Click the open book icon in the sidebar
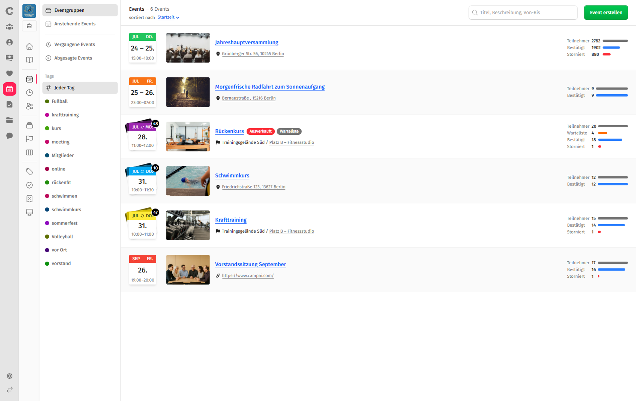Viewport: 636px width, 401px height. tap(29, 60)
